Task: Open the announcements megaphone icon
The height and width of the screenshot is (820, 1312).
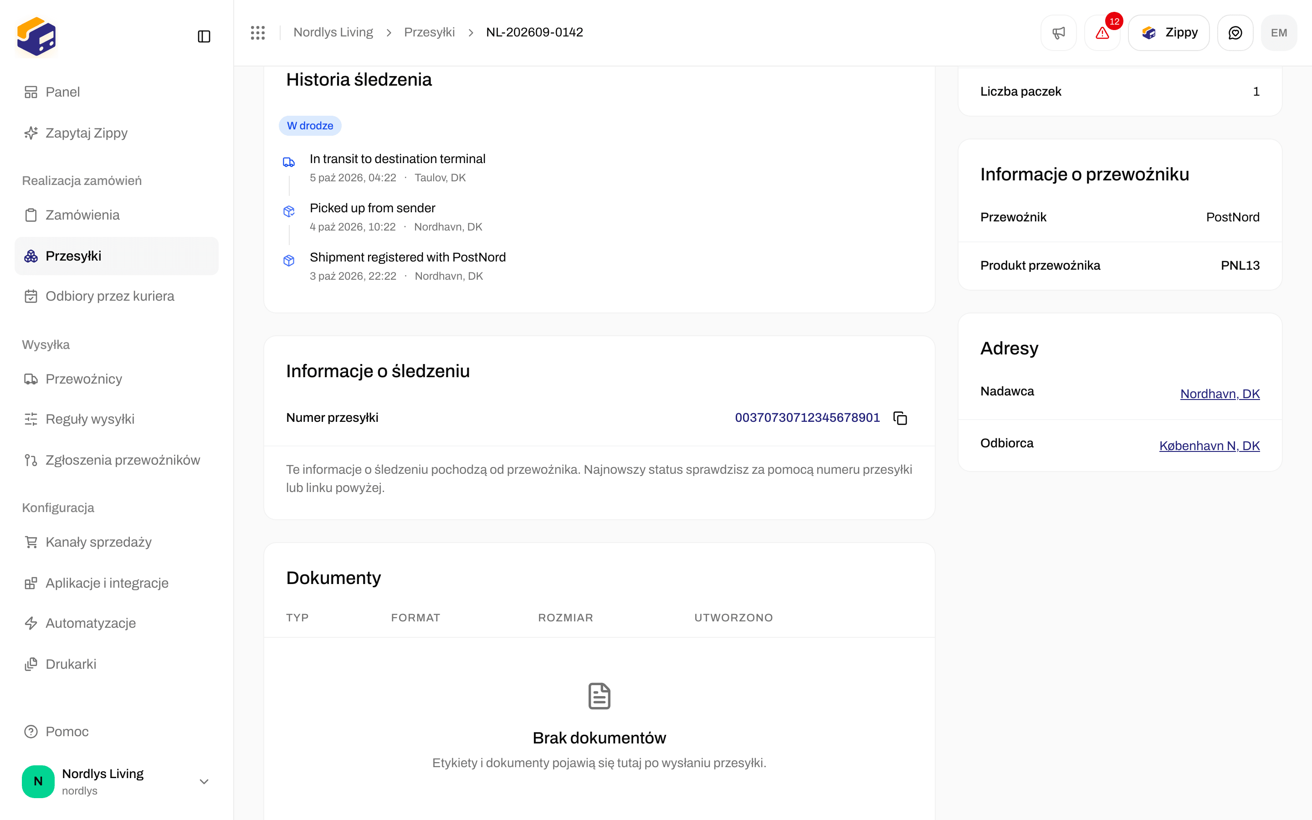Action: [1058, 32]
